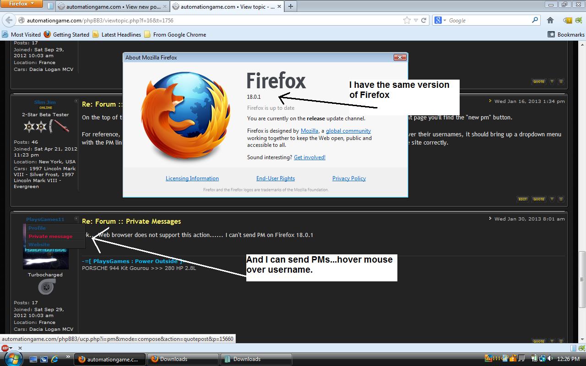Bookmark this page with the star icon
This screenshot has height=366, width=586.
coord(407,20)
